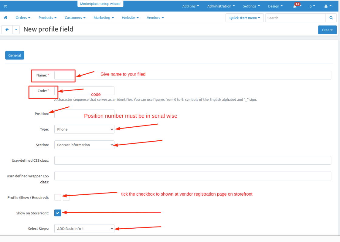Click the back arrow button
This screenshot has width=340, height=242.
[7, 30]
